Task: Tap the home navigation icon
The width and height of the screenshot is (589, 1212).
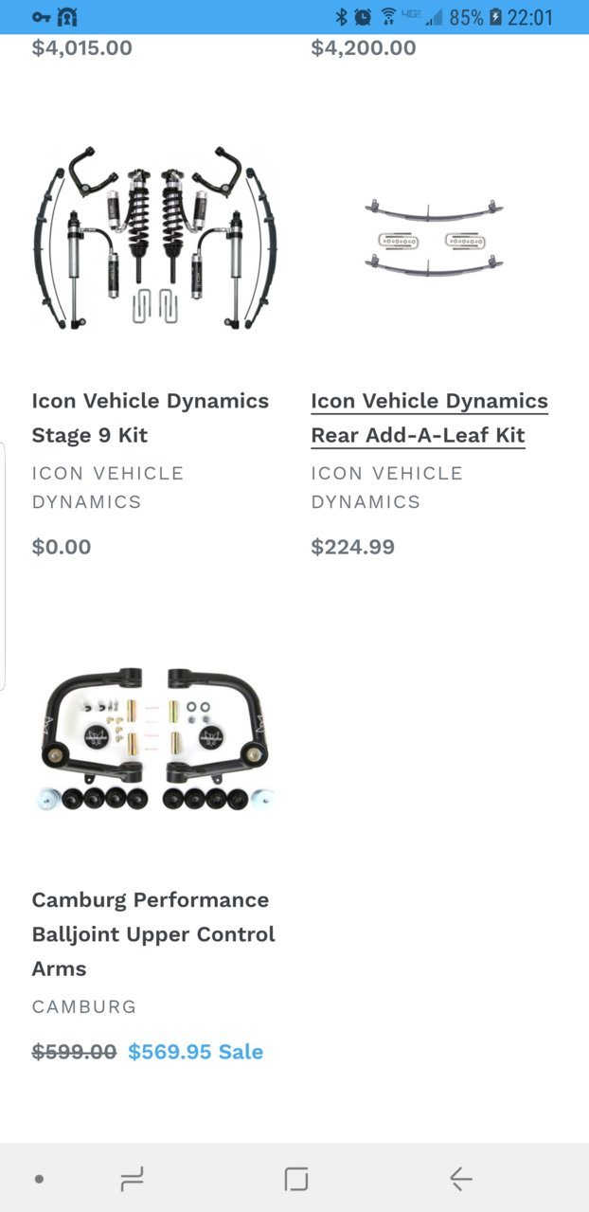Action: [132, 1179]
